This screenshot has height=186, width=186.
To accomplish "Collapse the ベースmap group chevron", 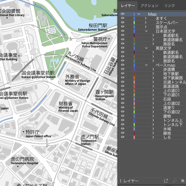I will pyautogui.click(x=146, y=65).
